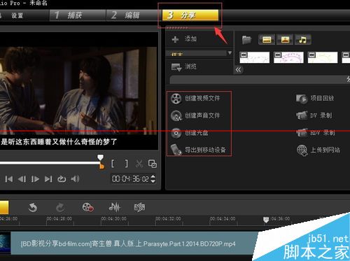This screenshot has width=350, height=261.
Task: Open the sound mixer waveform icon
Action: tap(115, 207)
